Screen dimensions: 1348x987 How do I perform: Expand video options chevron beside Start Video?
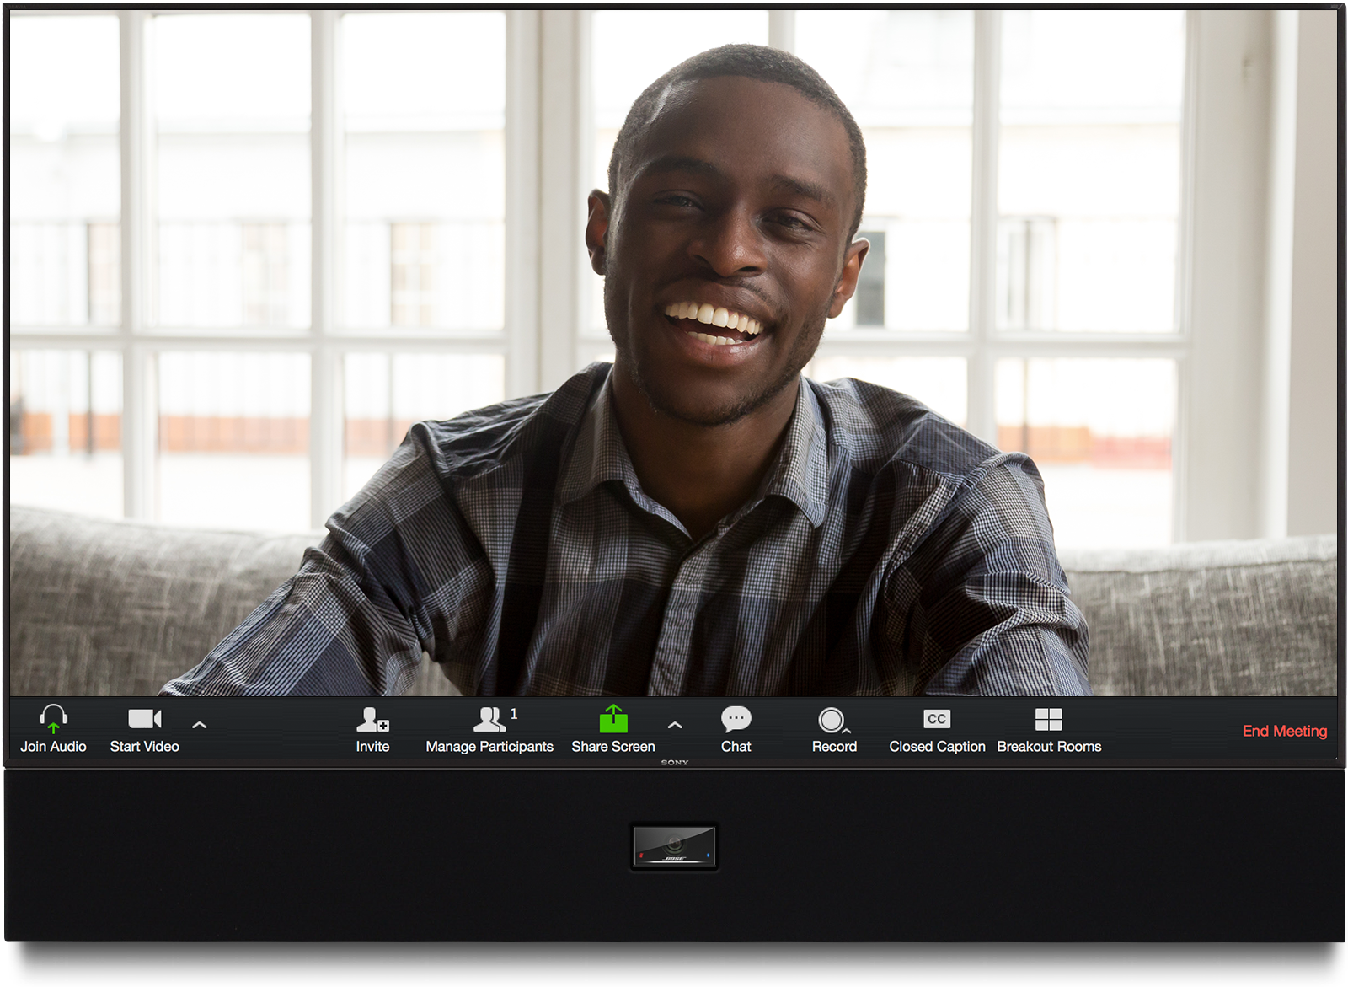click(x=200, y=725)
